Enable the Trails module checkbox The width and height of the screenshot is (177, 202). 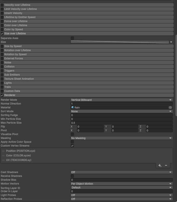2,87
